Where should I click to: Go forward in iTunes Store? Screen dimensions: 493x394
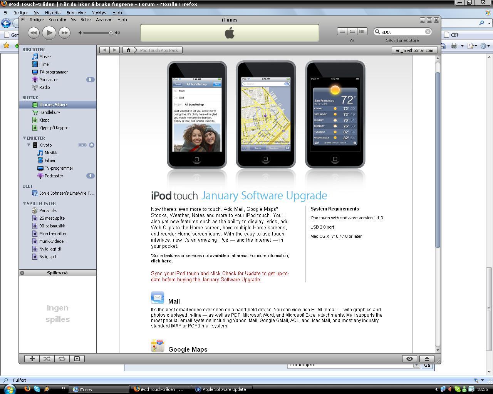[114, 50]
